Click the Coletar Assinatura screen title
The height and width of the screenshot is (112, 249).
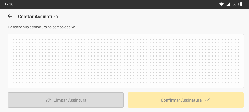pyautogui.click(x=38, y=17)
